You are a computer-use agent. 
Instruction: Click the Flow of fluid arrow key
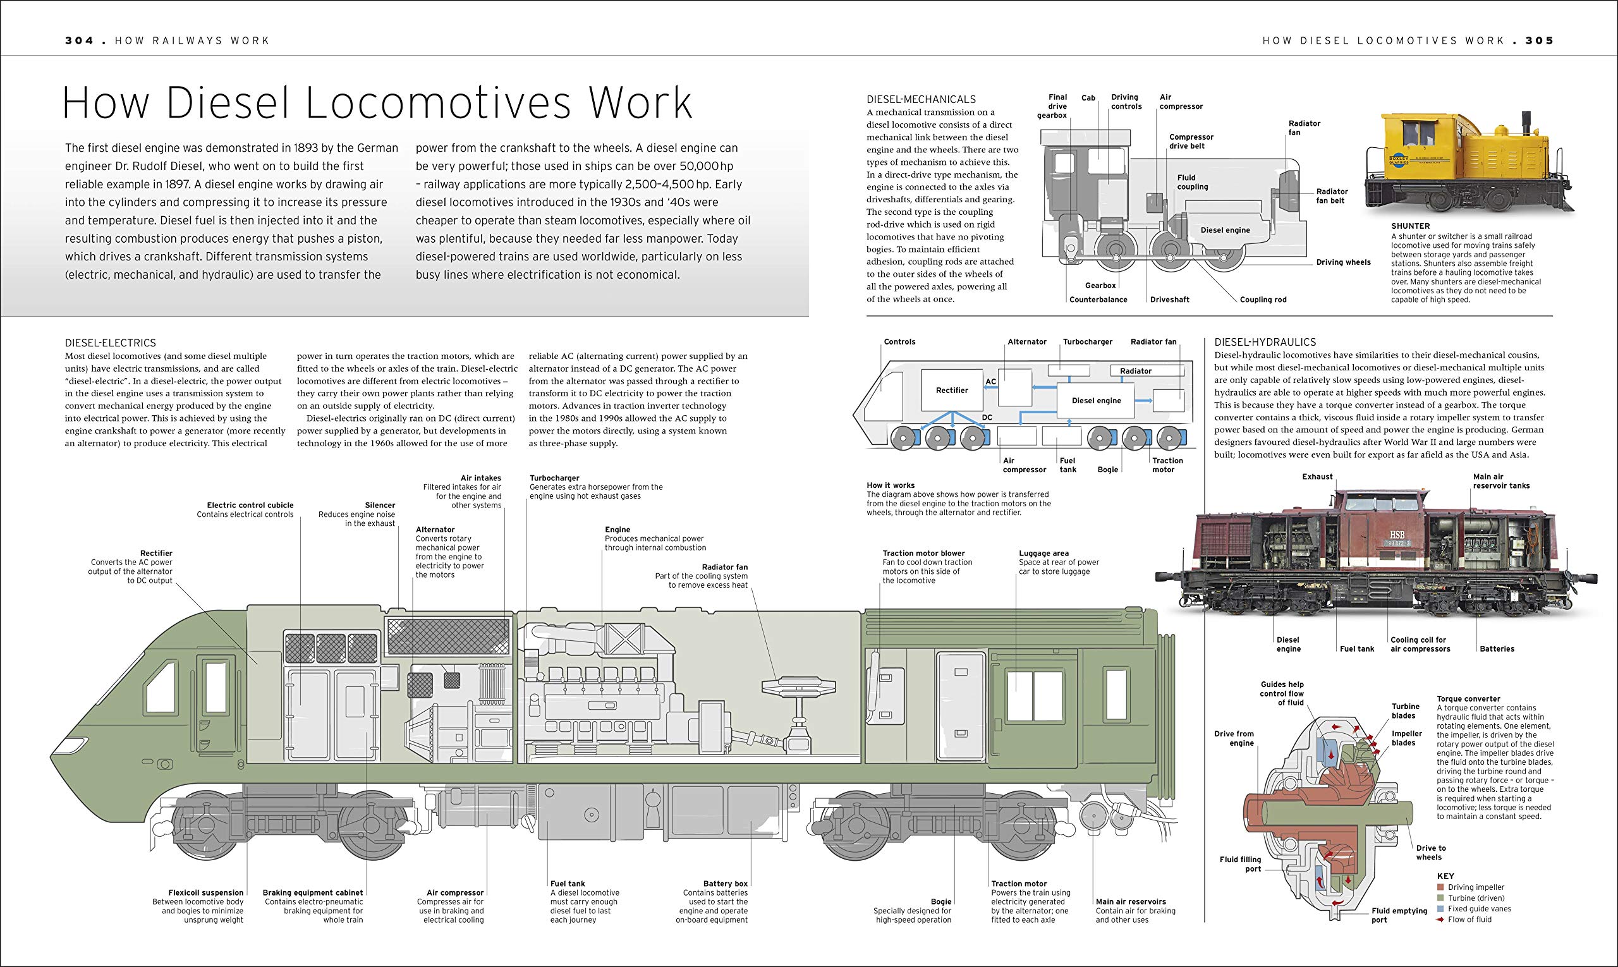[x=1440, y=920]
